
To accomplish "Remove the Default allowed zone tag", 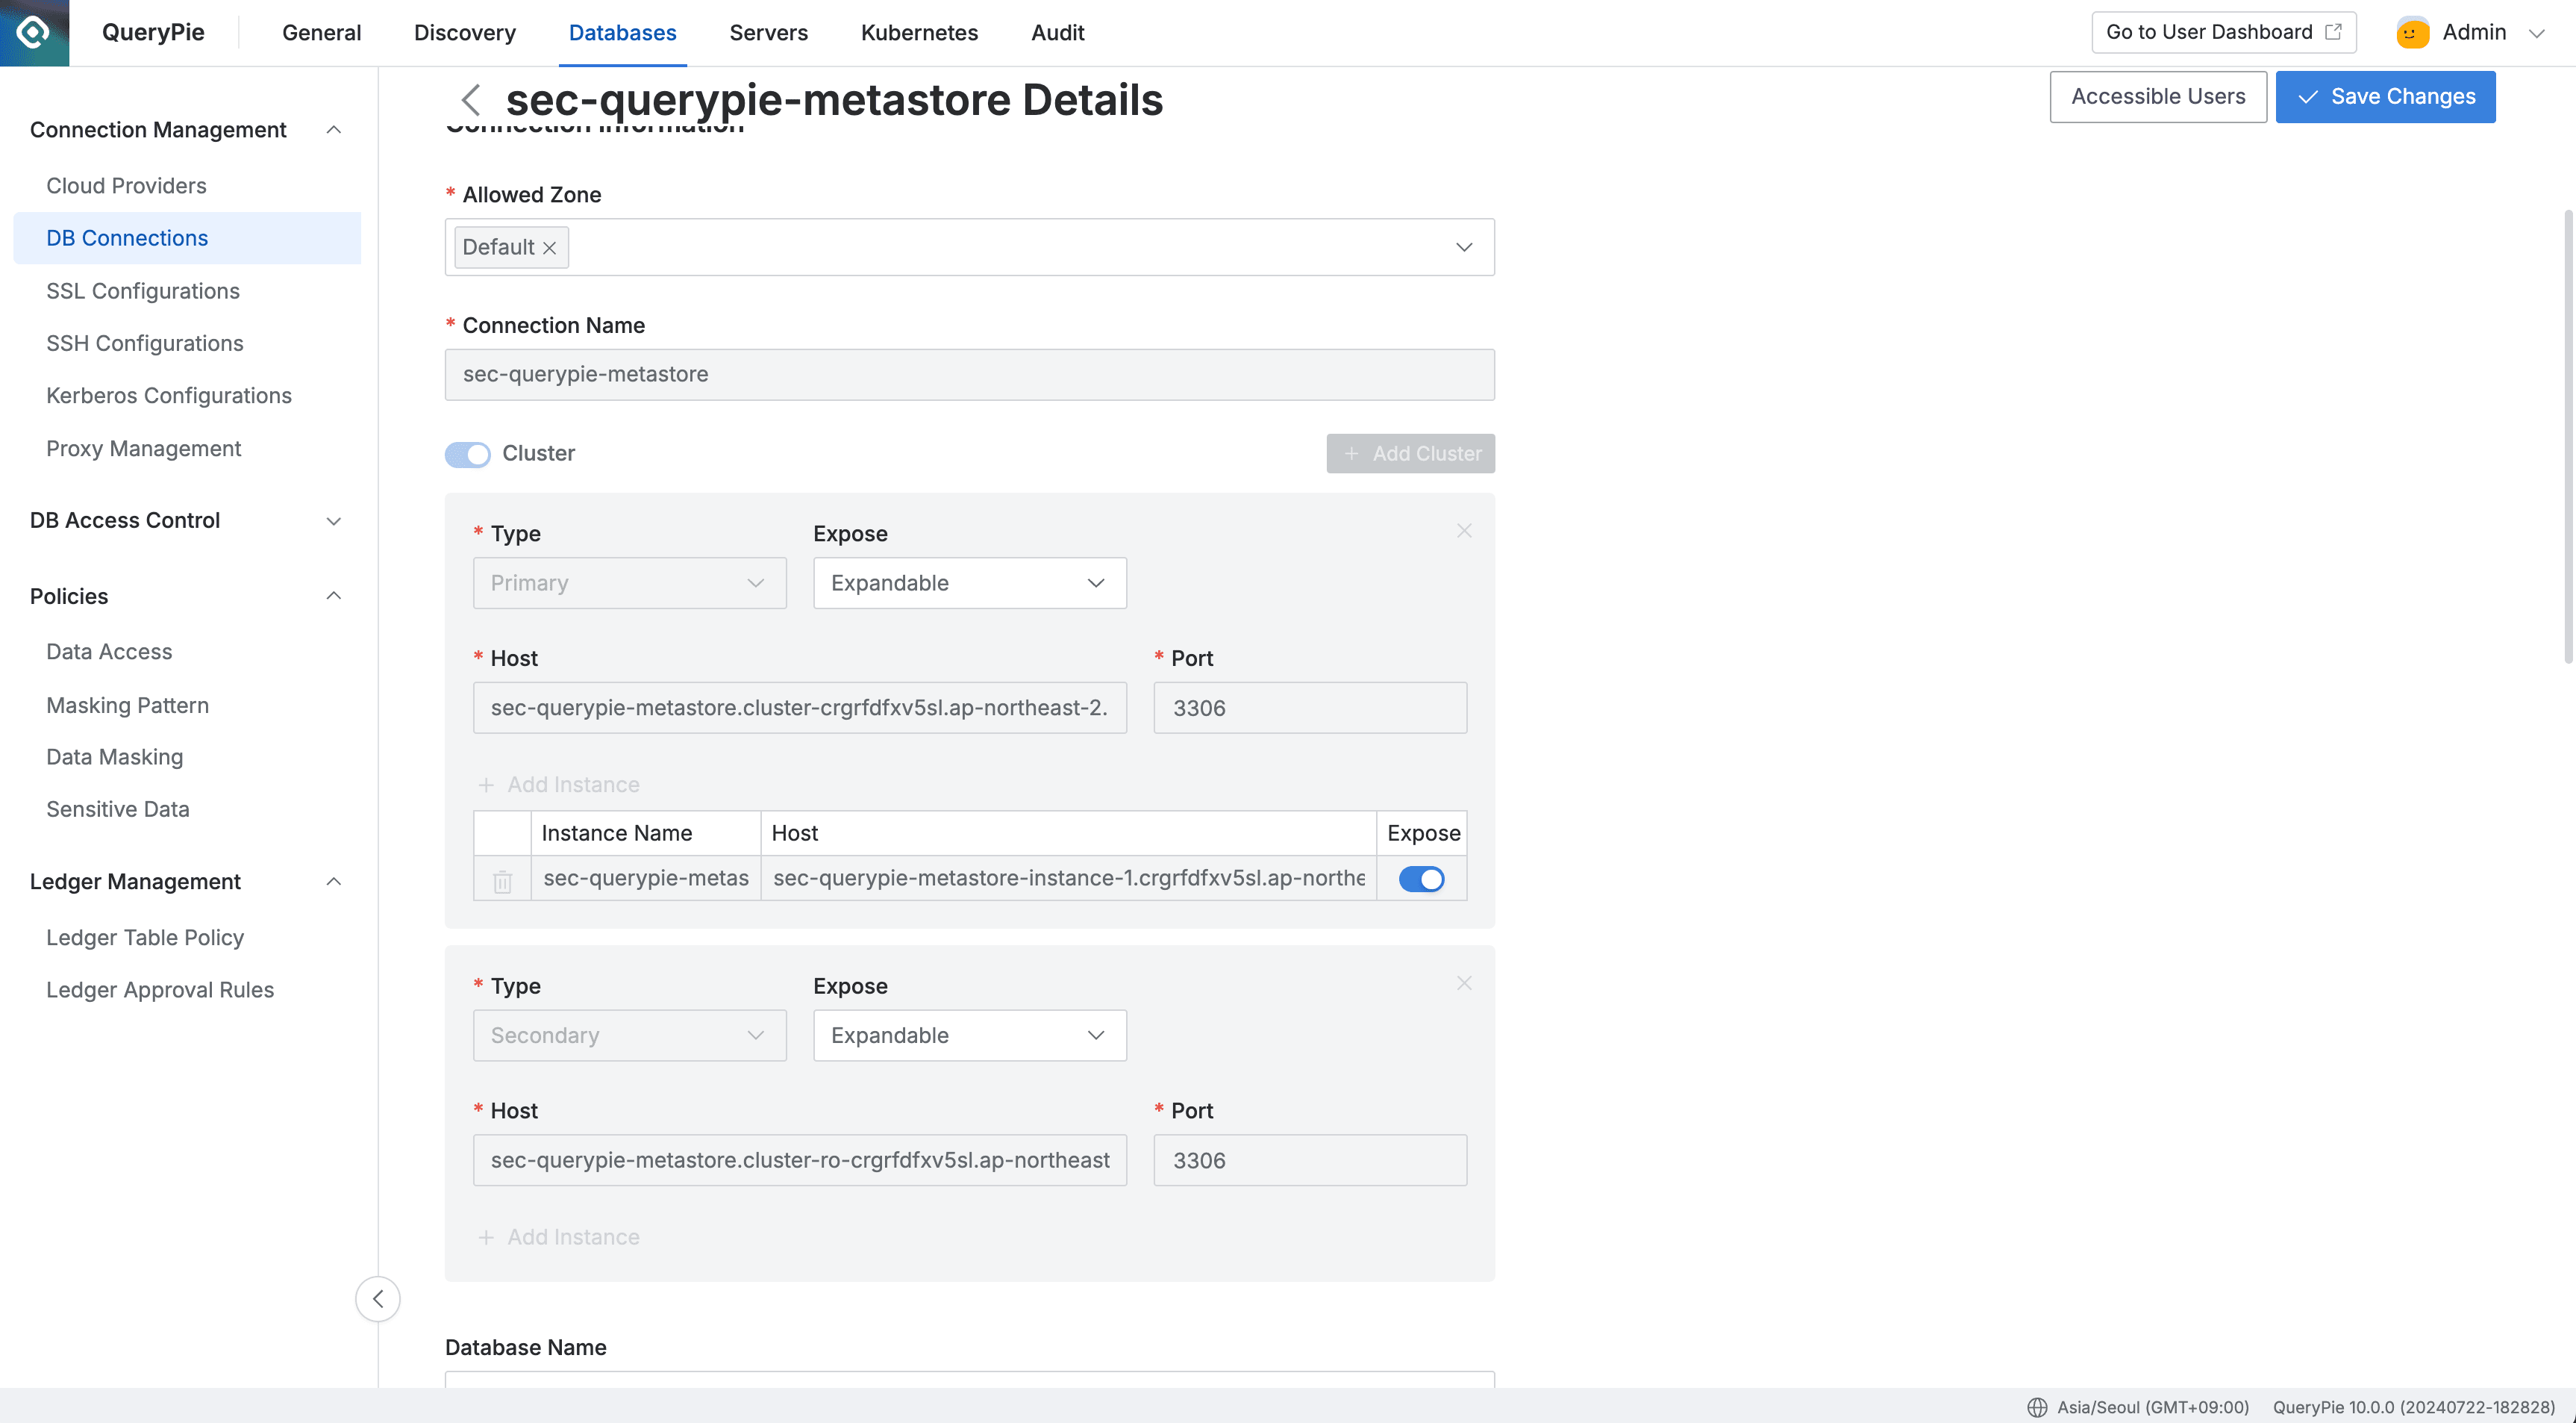I will (x=549, y=247).
